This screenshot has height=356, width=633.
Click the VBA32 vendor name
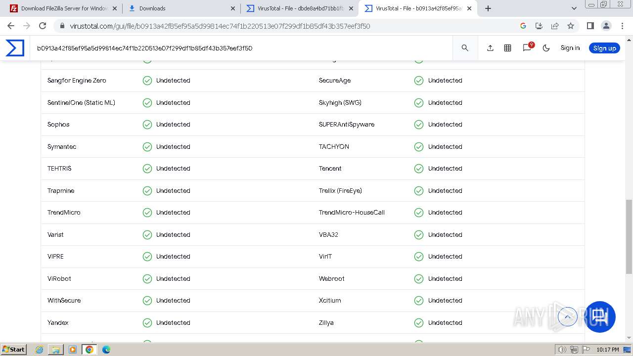328,235
